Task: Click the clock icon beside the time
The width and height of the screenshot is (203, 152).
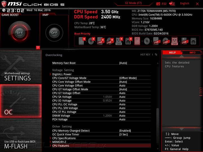Action: click(x=4, y=10)
